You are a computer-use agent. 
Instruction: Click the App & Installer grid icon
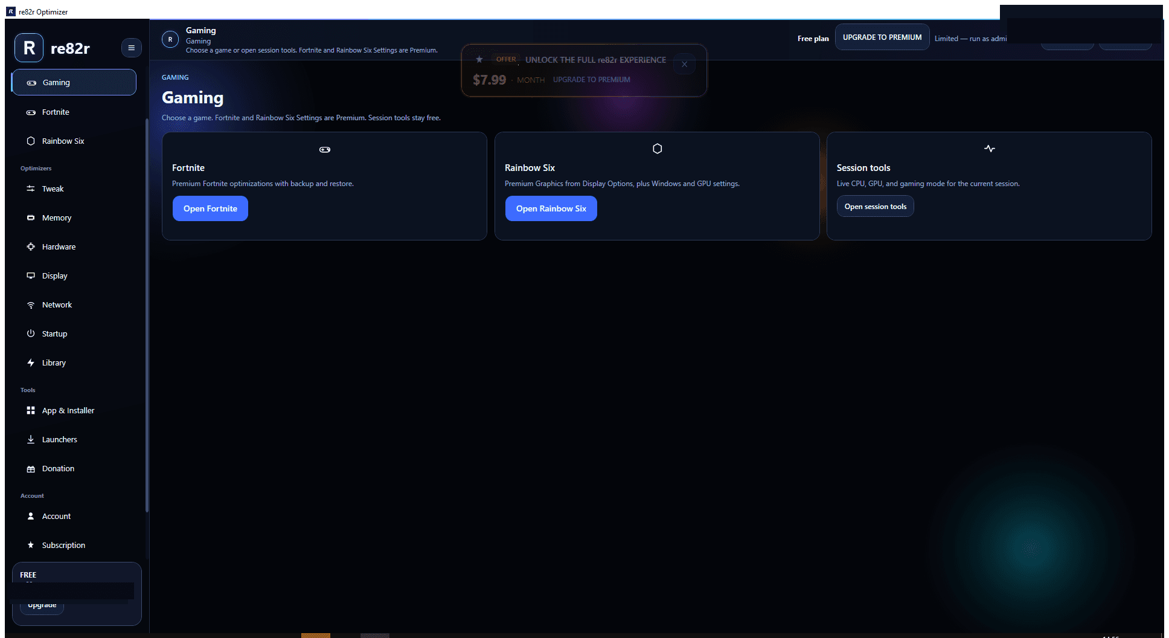31,410
